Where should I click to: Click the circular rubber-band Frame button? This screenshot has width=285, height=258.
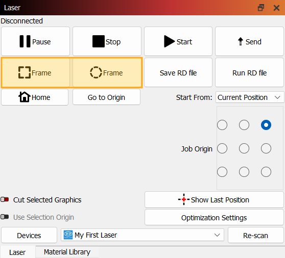(107, 72)
